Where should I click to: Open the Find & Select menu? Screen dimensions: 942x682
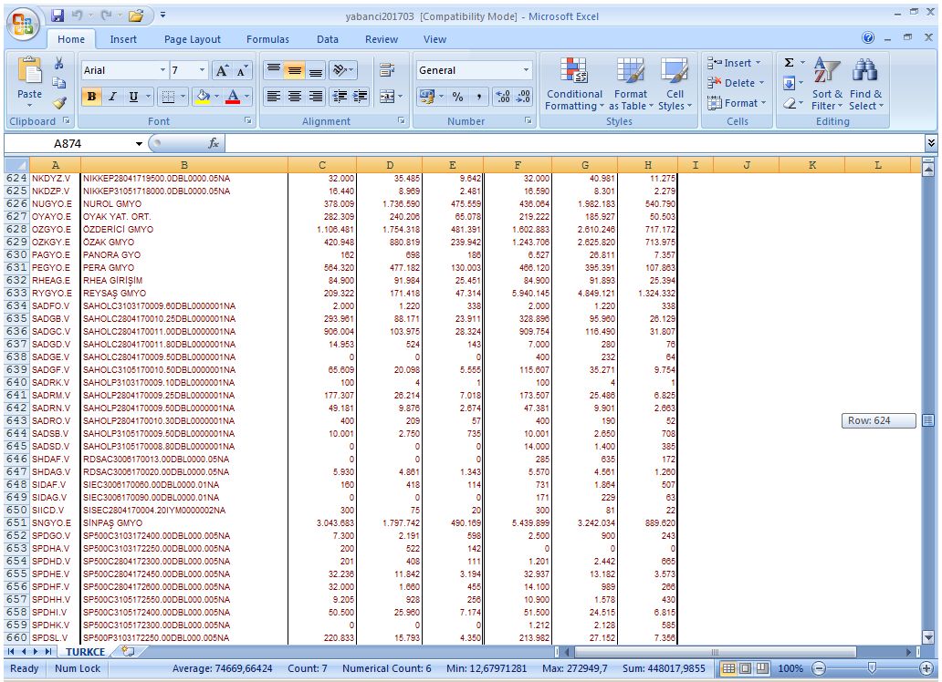coord(865,84)
